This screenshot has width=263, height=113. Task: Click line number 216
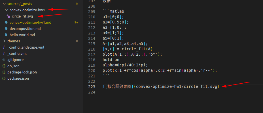pos(92,49)
